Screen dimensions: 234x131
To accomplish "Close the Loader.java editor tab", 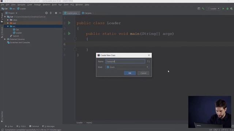I will coord(78,13).
